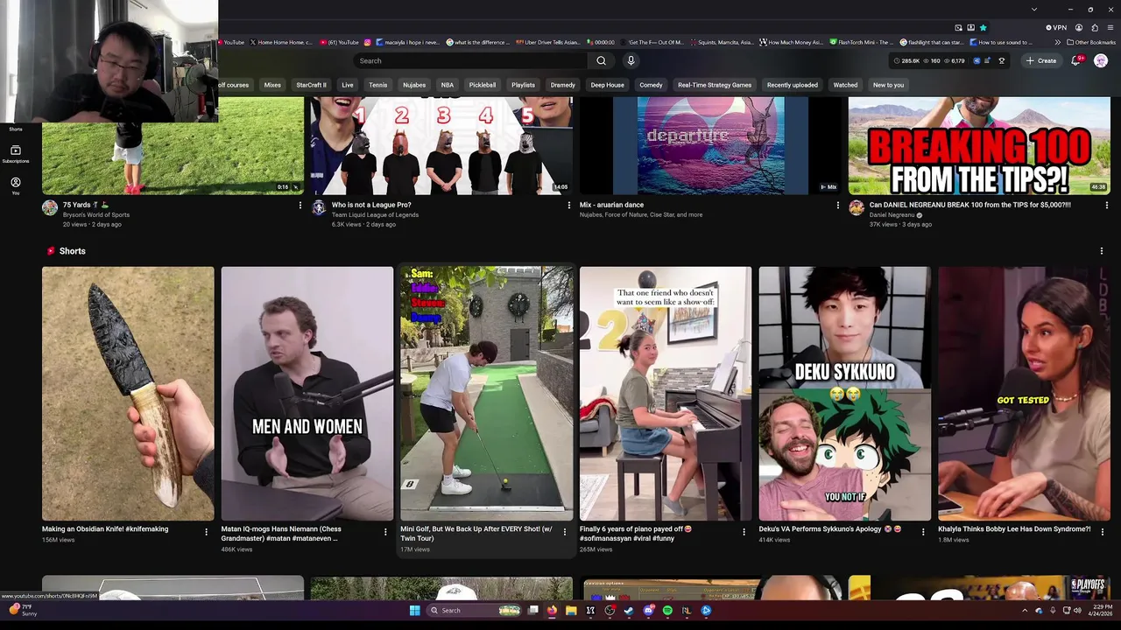The width and height of the screenshot is (1121, 630).
Task: Open more options for Mix - aruarian dance
Action: pyautogui.click(x=838, y=206)
